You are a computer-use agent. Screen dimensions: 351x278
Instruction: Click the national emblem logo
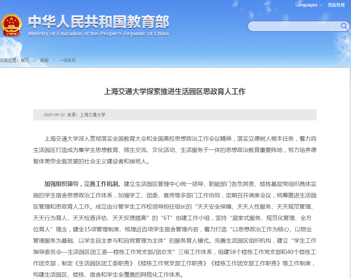[11, 25]
